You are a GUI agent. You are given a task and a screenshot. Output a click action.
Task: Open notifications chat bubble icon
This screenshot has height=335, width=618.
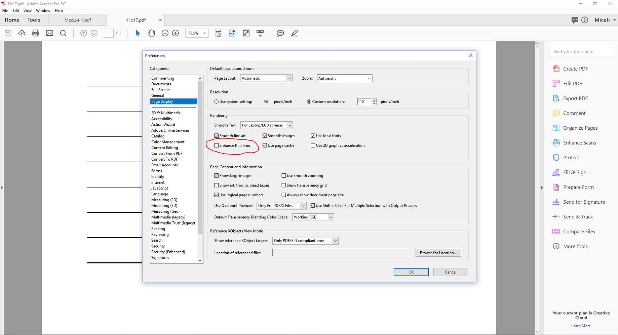(x=575, y=20)
